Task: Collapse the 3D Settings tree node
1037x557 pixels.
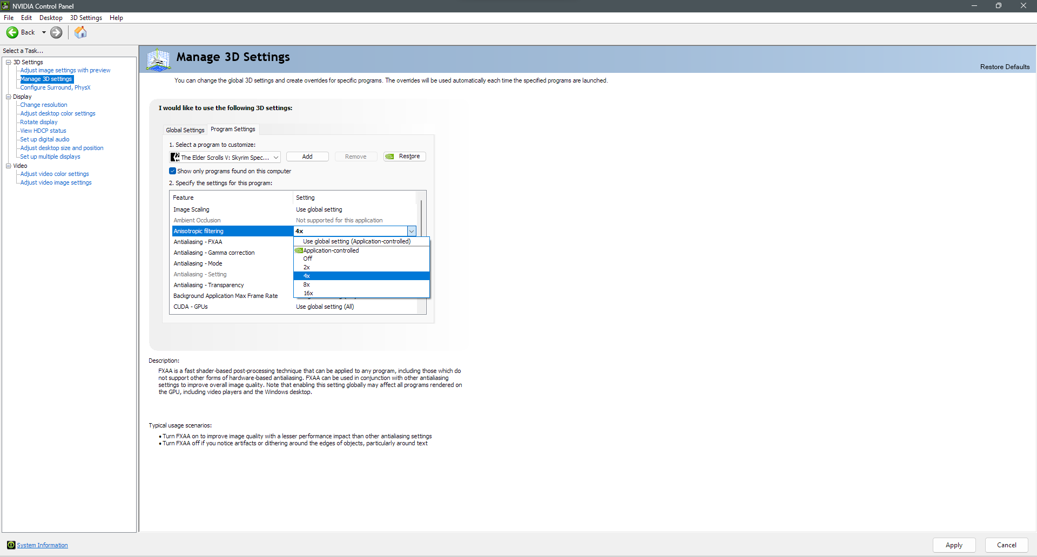Action: pos(9,62)
